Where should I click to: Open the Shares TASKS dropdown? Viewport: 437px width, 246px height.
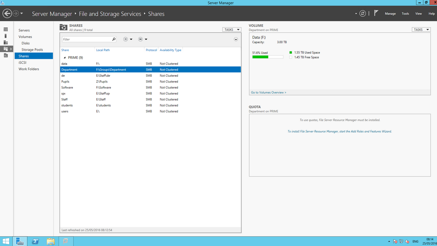[x=232, y=30]
